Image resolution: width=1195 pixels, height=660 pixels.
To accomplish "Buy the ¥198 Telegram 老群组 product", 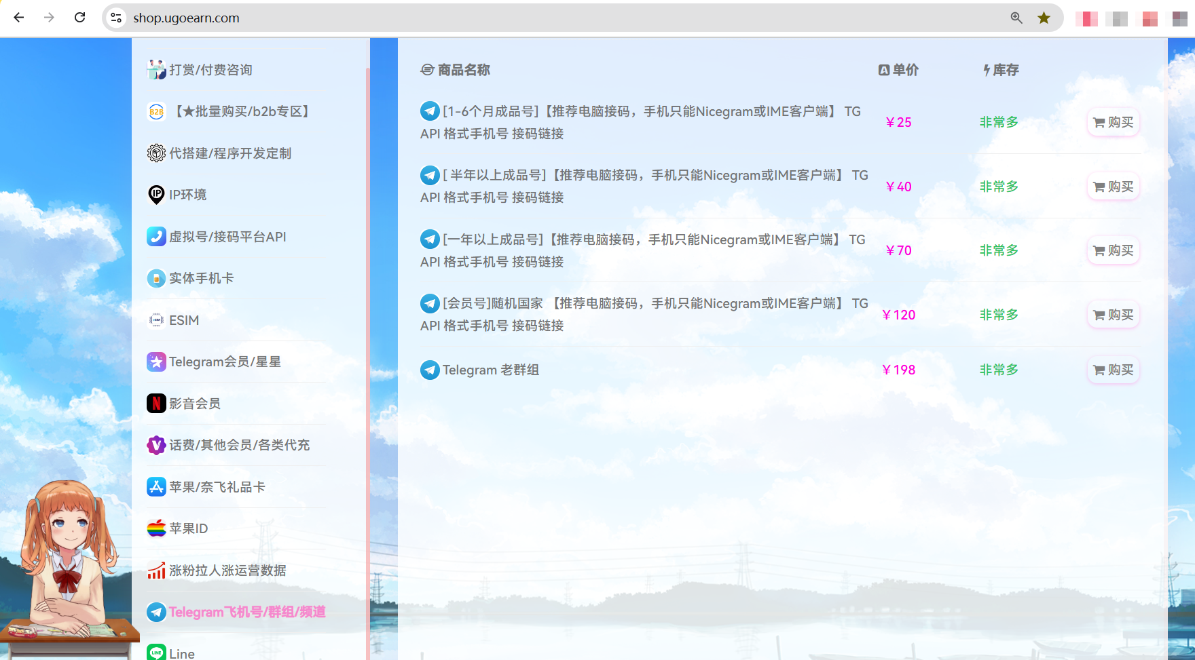I will [x=1114, y=370].
